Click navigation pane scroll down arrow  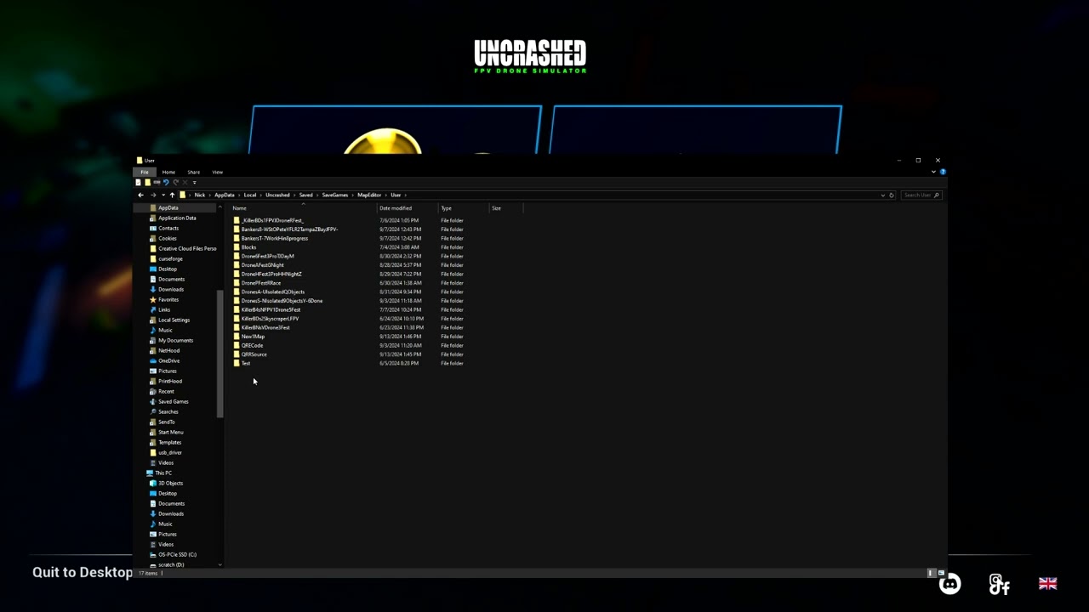220,564
